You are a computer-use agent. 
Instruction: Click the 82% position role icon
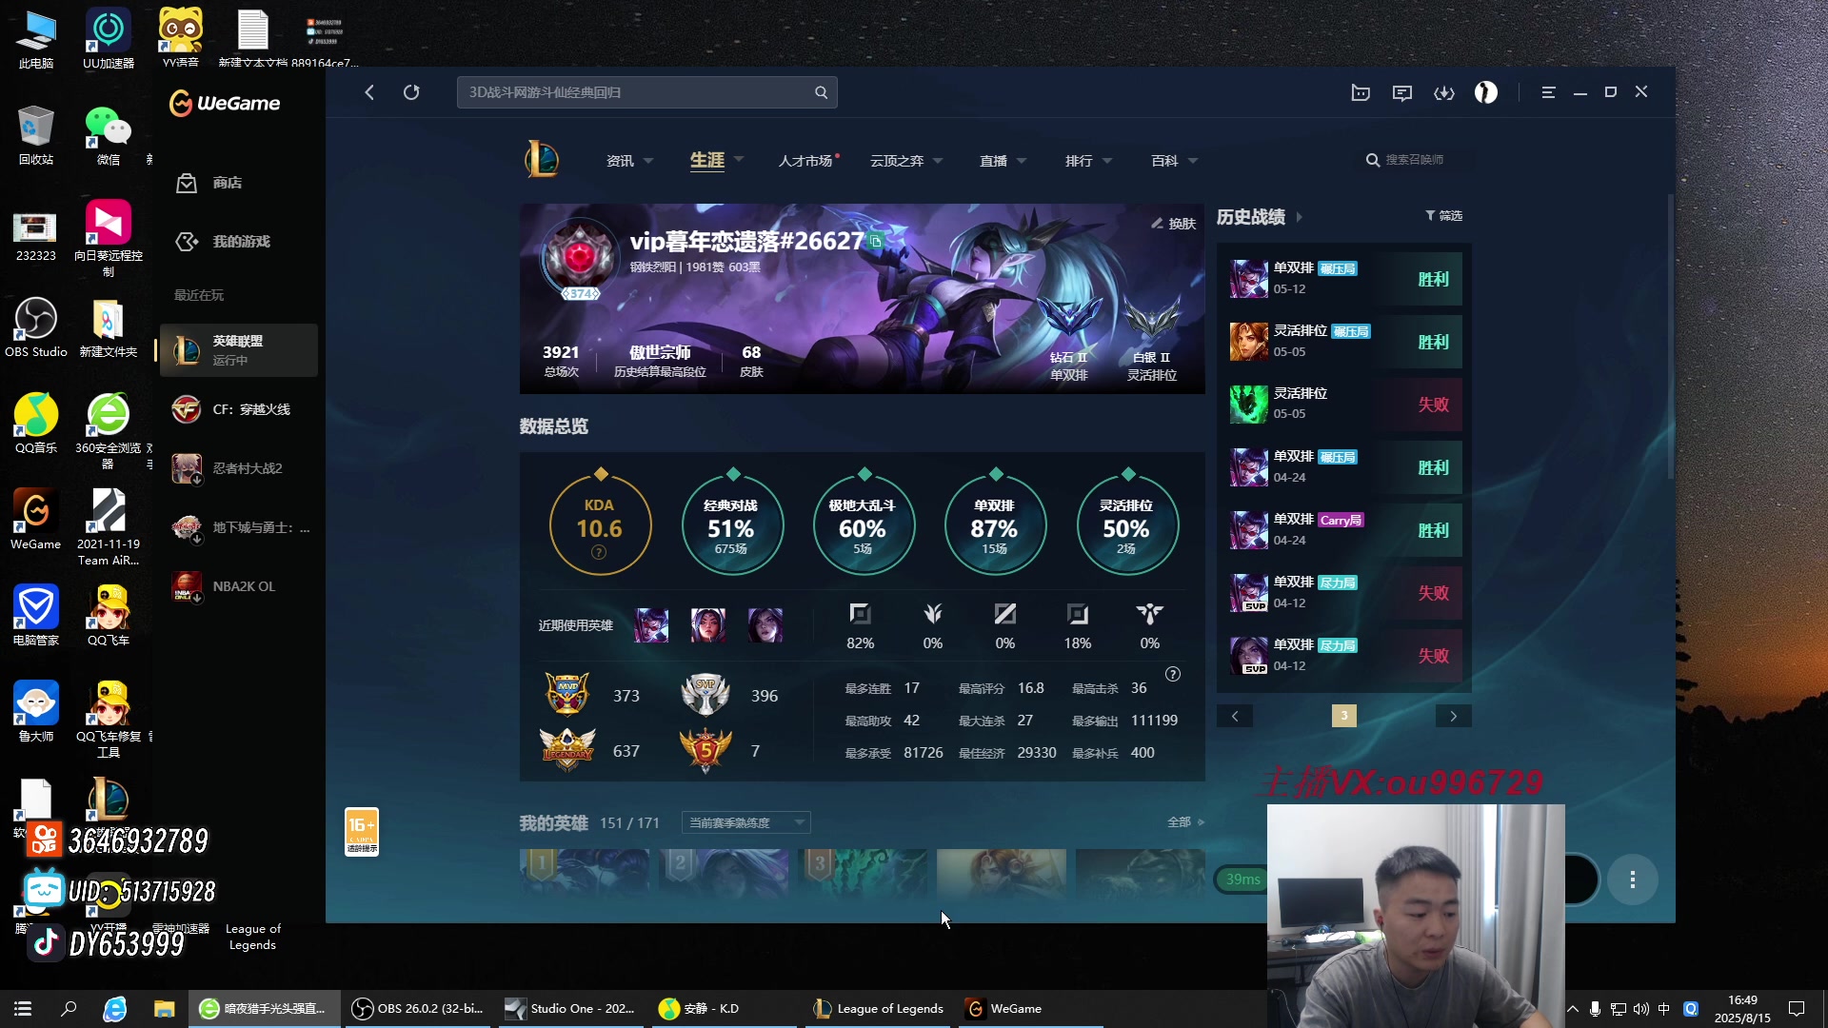860,614
